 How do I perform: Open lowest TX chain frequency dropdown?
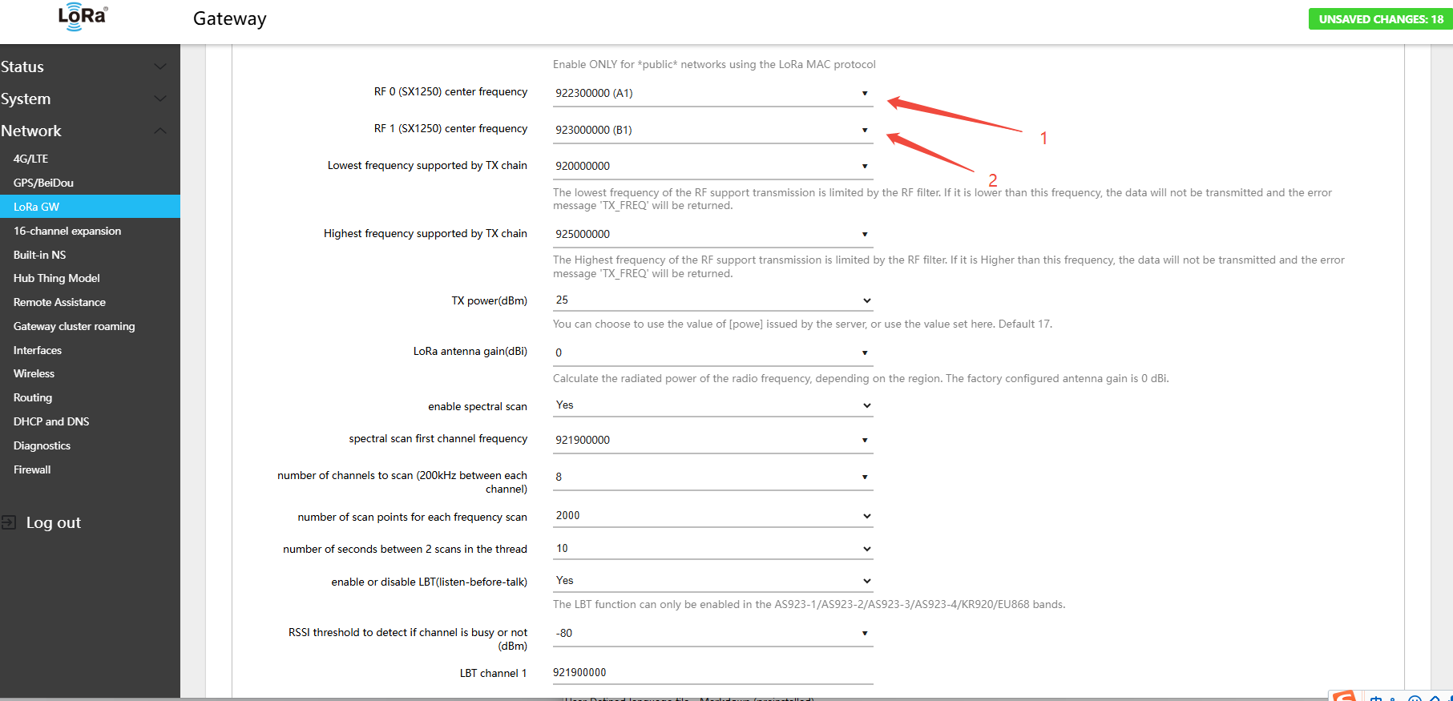[x=712, y=166]
